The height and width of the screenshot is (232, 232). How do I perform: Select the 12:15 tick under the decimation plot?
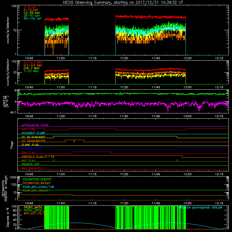(x=219, y=203)
